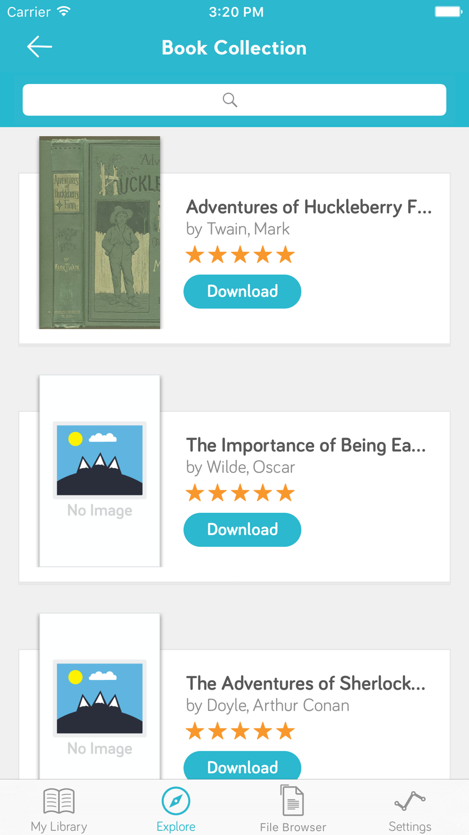Open the File Browser document icon

click(293, 800)
